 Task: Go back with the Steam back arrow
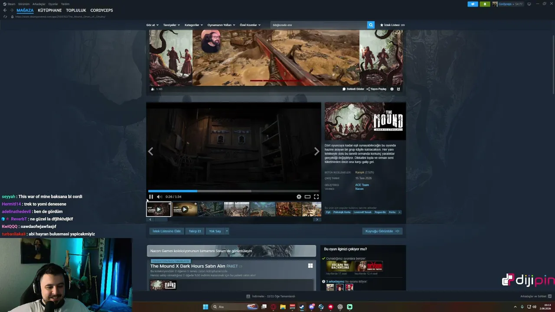click(x=5, y=10)
